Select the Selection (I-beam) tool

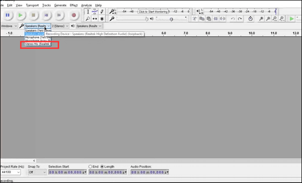click(88, 12)
